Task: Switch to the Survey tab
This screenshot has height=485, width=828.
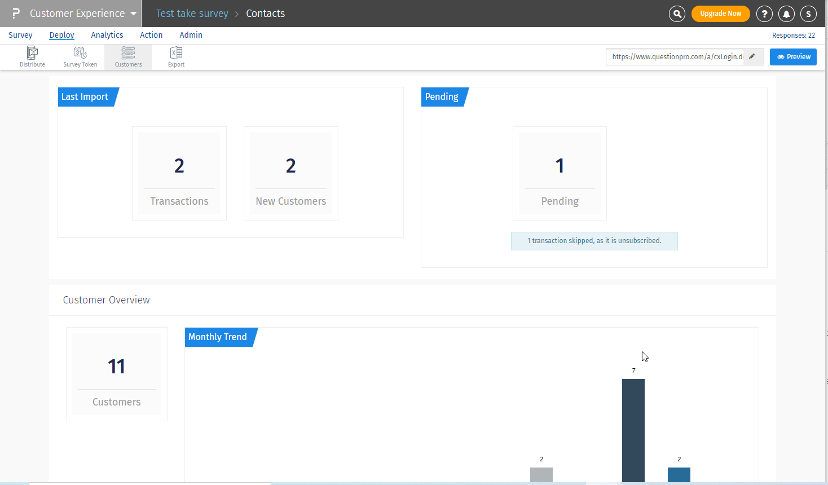Action: [20, 35]
